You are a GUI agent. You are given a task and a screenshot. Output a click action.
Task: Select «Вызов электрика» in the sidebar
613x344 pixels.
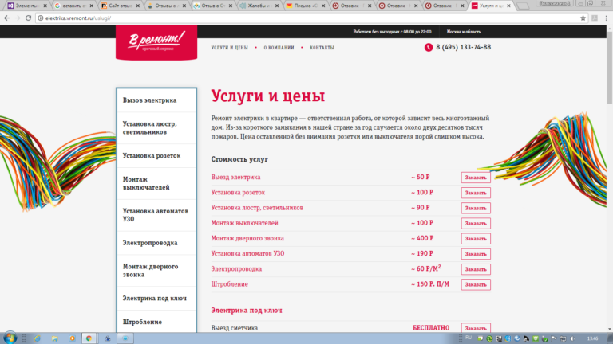(x=156, y=100)
